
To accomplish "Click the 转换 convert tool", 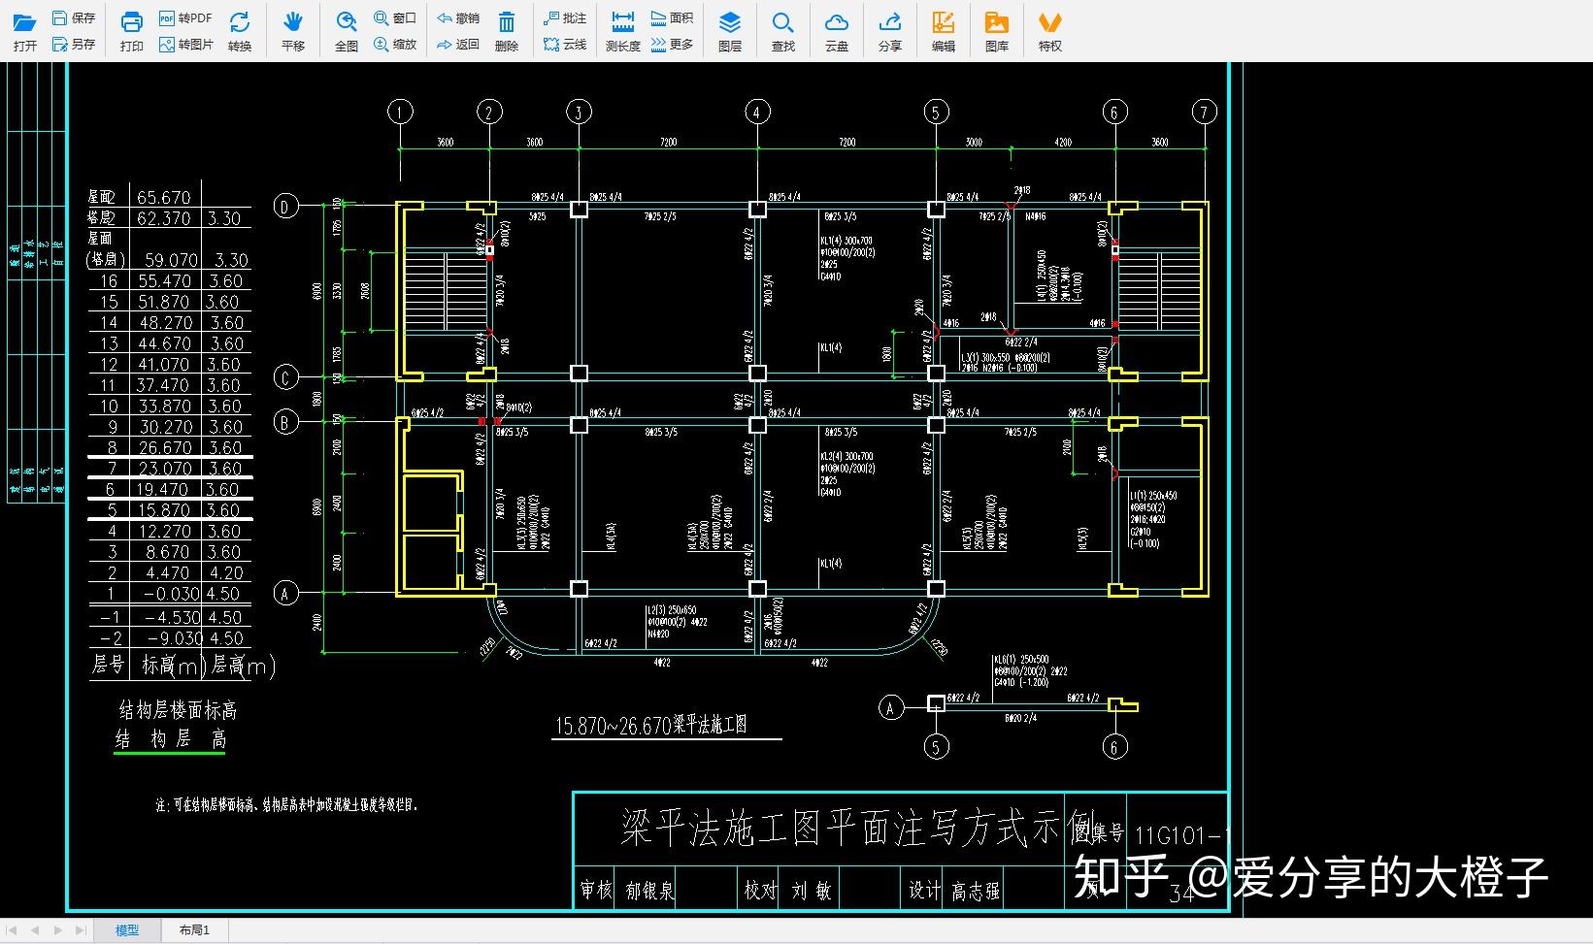I will [x=240, y=31].
